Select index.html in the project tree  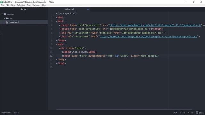(24, 22)
